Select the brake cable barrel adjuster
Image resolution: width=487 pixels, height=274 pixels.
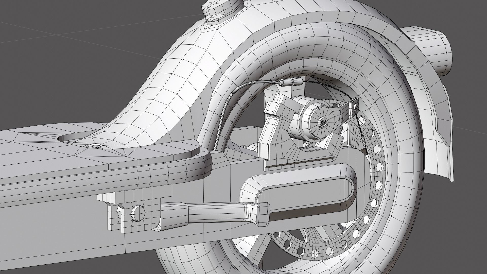coord(291,82)
